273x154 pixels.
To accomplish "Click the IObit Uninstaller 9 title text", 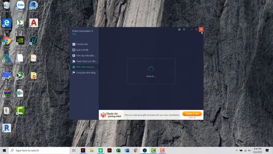I will click(x=82, y=31).
